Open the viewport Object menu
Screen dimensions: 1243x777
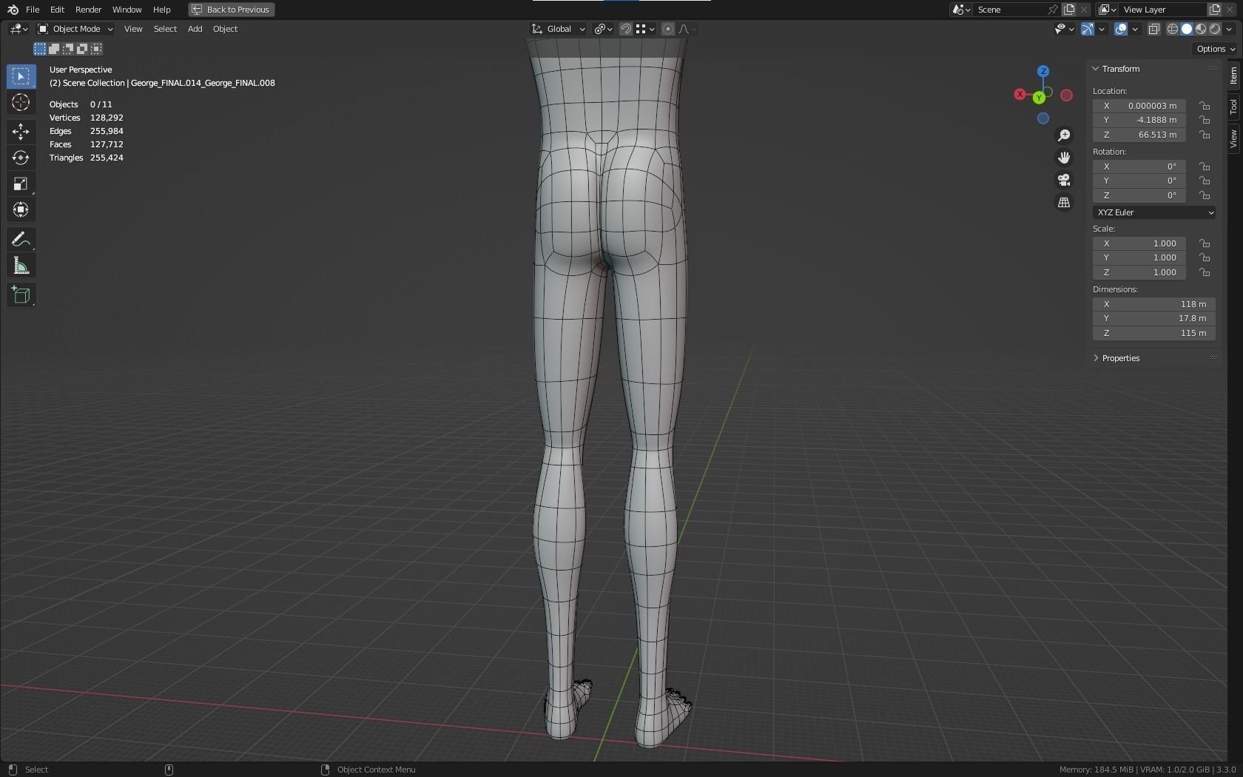225,29
